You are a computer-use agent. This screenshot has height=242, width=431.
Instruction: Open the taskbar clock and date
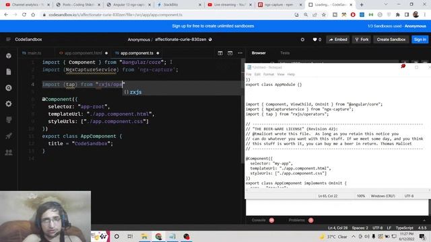[x=407, y=237]
